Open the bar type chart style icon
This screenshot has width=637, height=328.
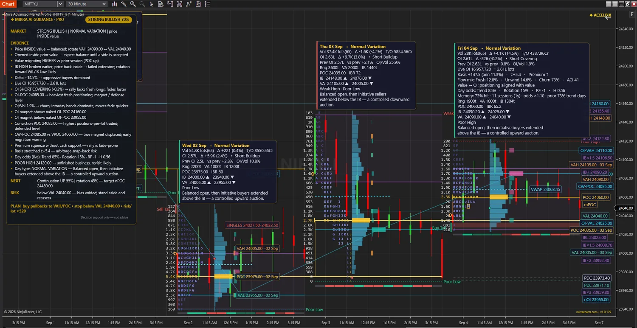115,4
